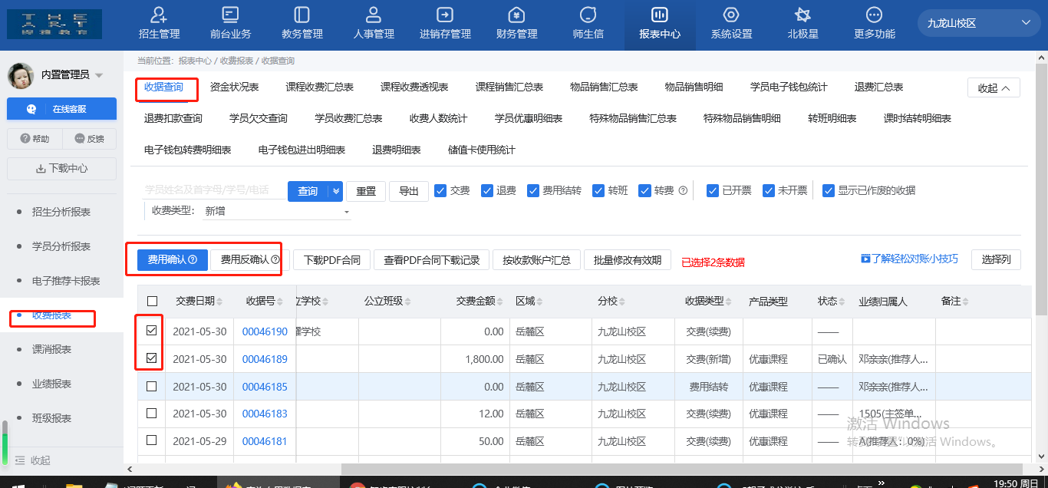The image size is (1048, 488).
Task: Click the sort icon on 收据类型 column
Action: tap(730, 302)
